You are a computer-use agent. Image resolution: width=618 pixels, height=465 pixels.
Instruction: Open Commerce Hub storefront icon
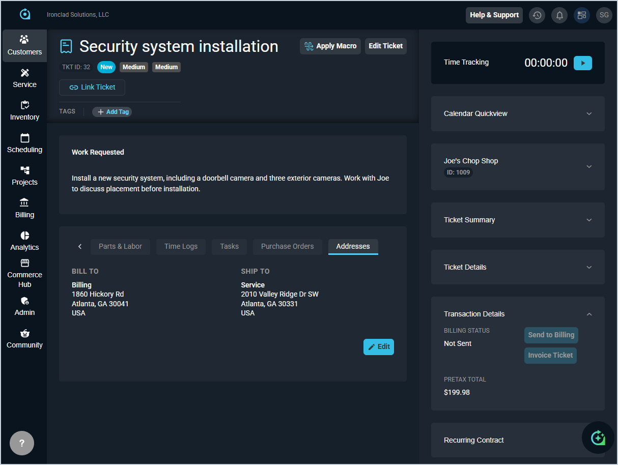pos(24,263)
